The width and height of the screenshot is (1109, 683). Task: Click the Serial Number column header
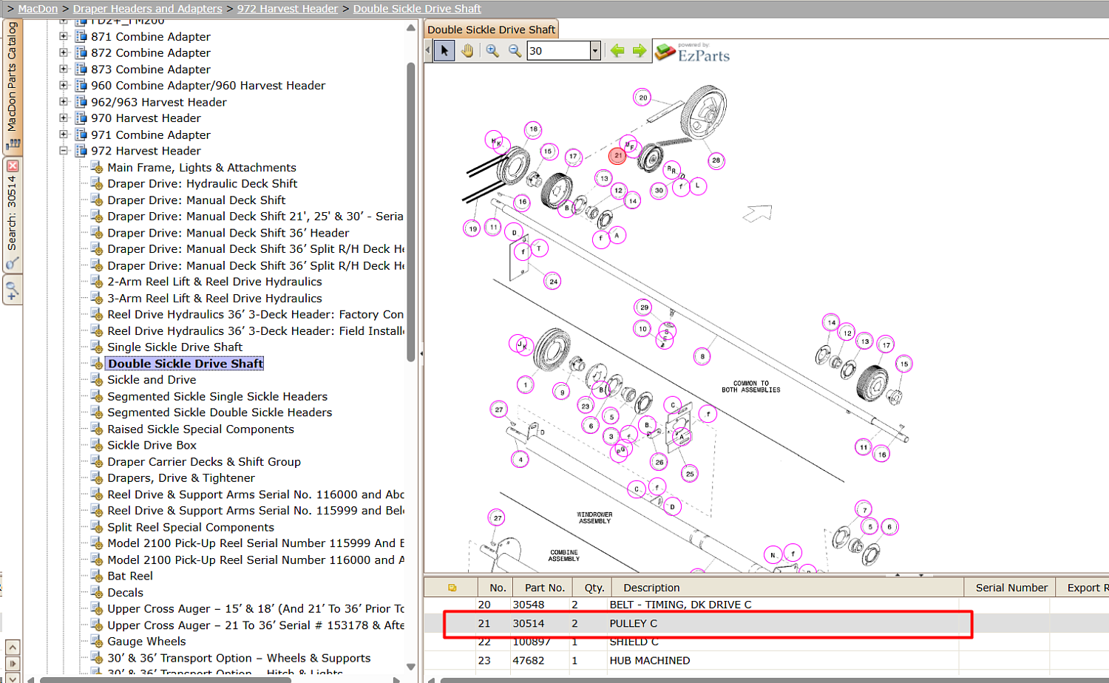pyautogui.click(x=1011, y=588)
